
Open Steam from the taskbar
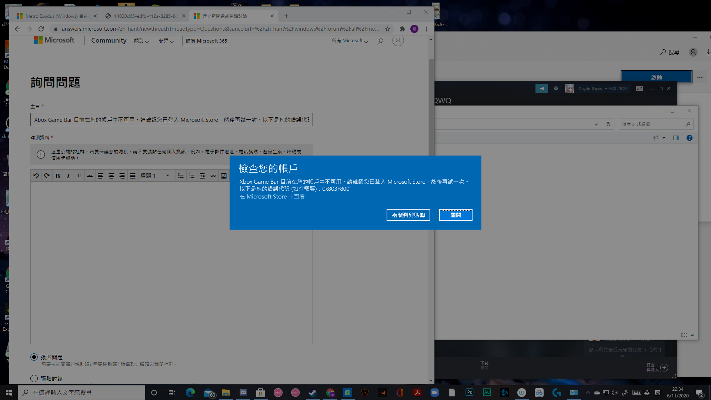[313, 393]
